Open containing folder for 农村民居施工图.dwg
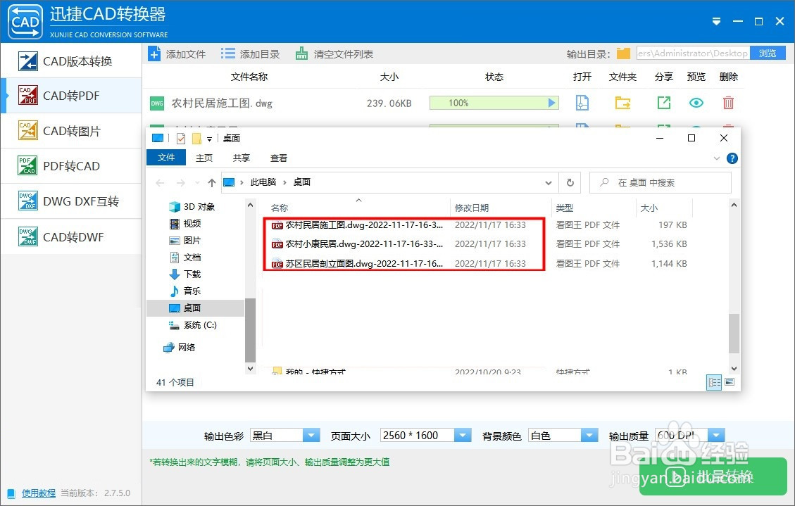The width and height of the screenshot is (795, 506). coord(622,103)
